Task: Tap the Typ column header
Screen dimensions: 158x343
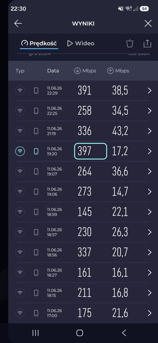Action: [20, 71]
